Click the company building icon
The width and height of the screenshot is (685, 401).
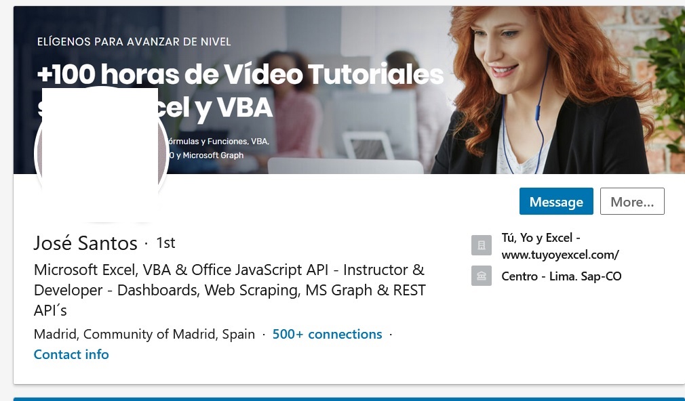(482, 245)
